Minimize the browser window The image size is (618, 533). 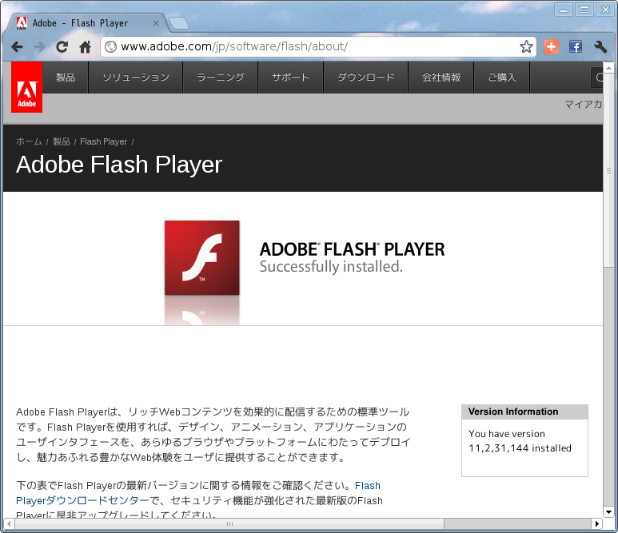pos(564,10)
